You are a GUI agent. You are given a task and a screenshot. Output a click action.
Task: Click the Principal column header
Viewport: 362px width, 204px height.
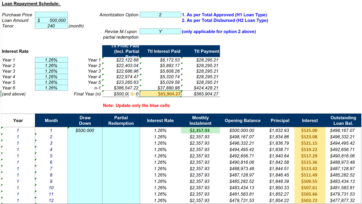click(x=280, y=121)
